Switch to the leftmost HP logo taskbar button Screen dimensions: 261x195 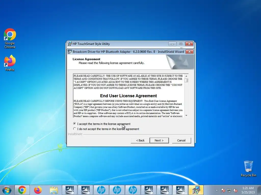[x=101, y=190]
